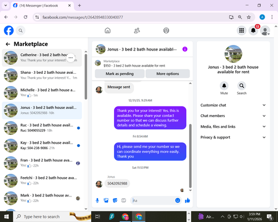
Task: Close the Messenger browser tab
Action: point(69,6)
